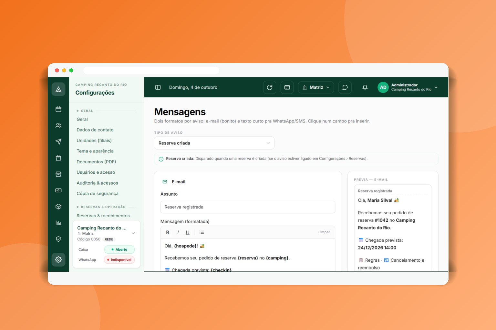Click the refresh icon in header
This screenshot has width=496, height=330.
coord(270,87)
